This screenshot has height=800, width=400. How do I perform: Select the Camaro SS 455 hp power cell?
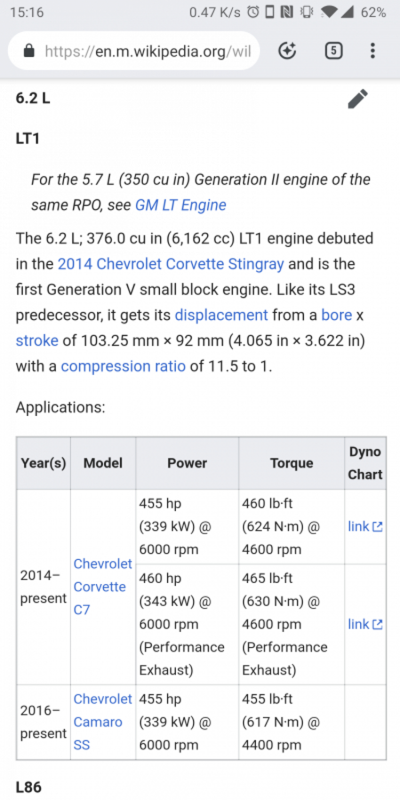pos(187,722)
